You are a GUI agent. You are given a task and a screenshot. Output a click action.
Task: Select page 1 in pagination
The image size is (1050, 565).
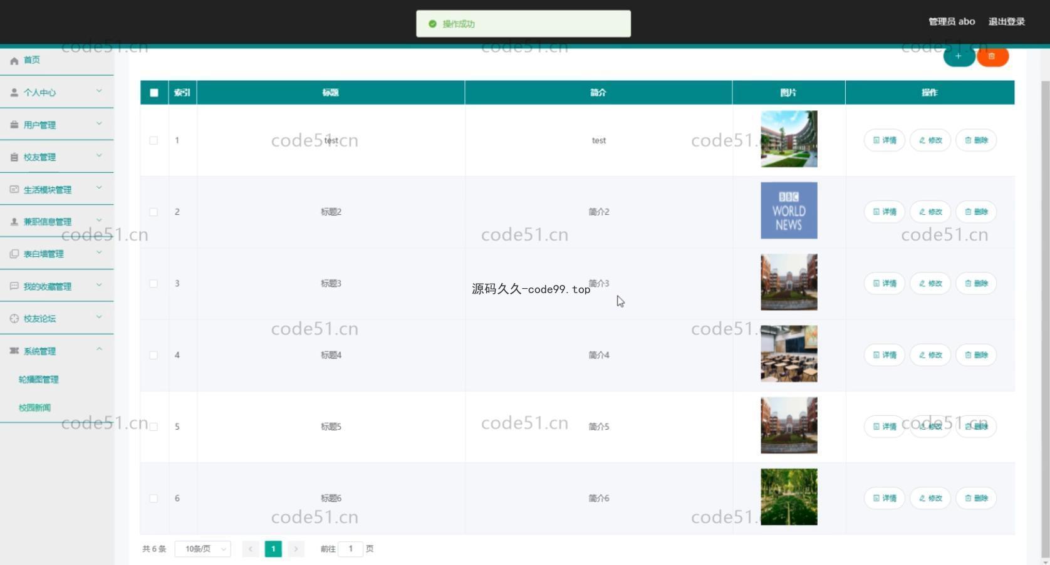click(273, 549)
